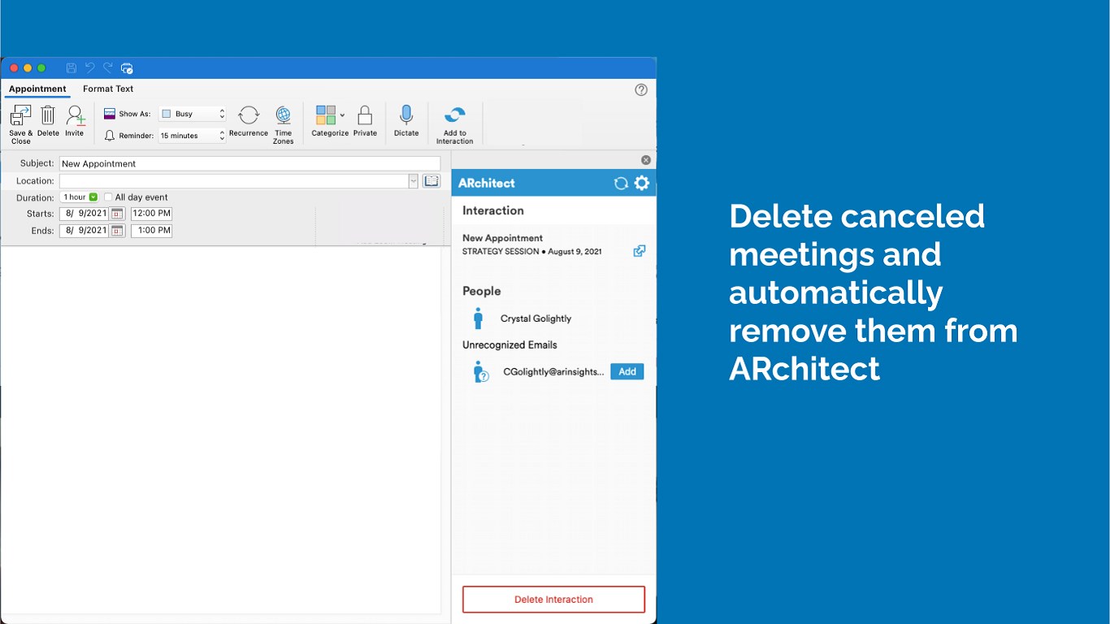Start Dictate with the microphone icon
This screenshot has height=624, width=1110.
406,115
